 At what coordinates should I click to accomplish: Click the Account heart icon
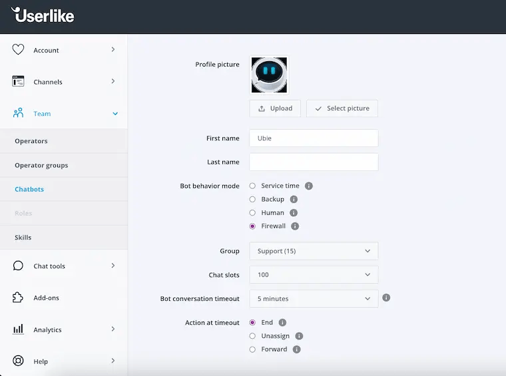pyautogui.click(x=19, y=50)
